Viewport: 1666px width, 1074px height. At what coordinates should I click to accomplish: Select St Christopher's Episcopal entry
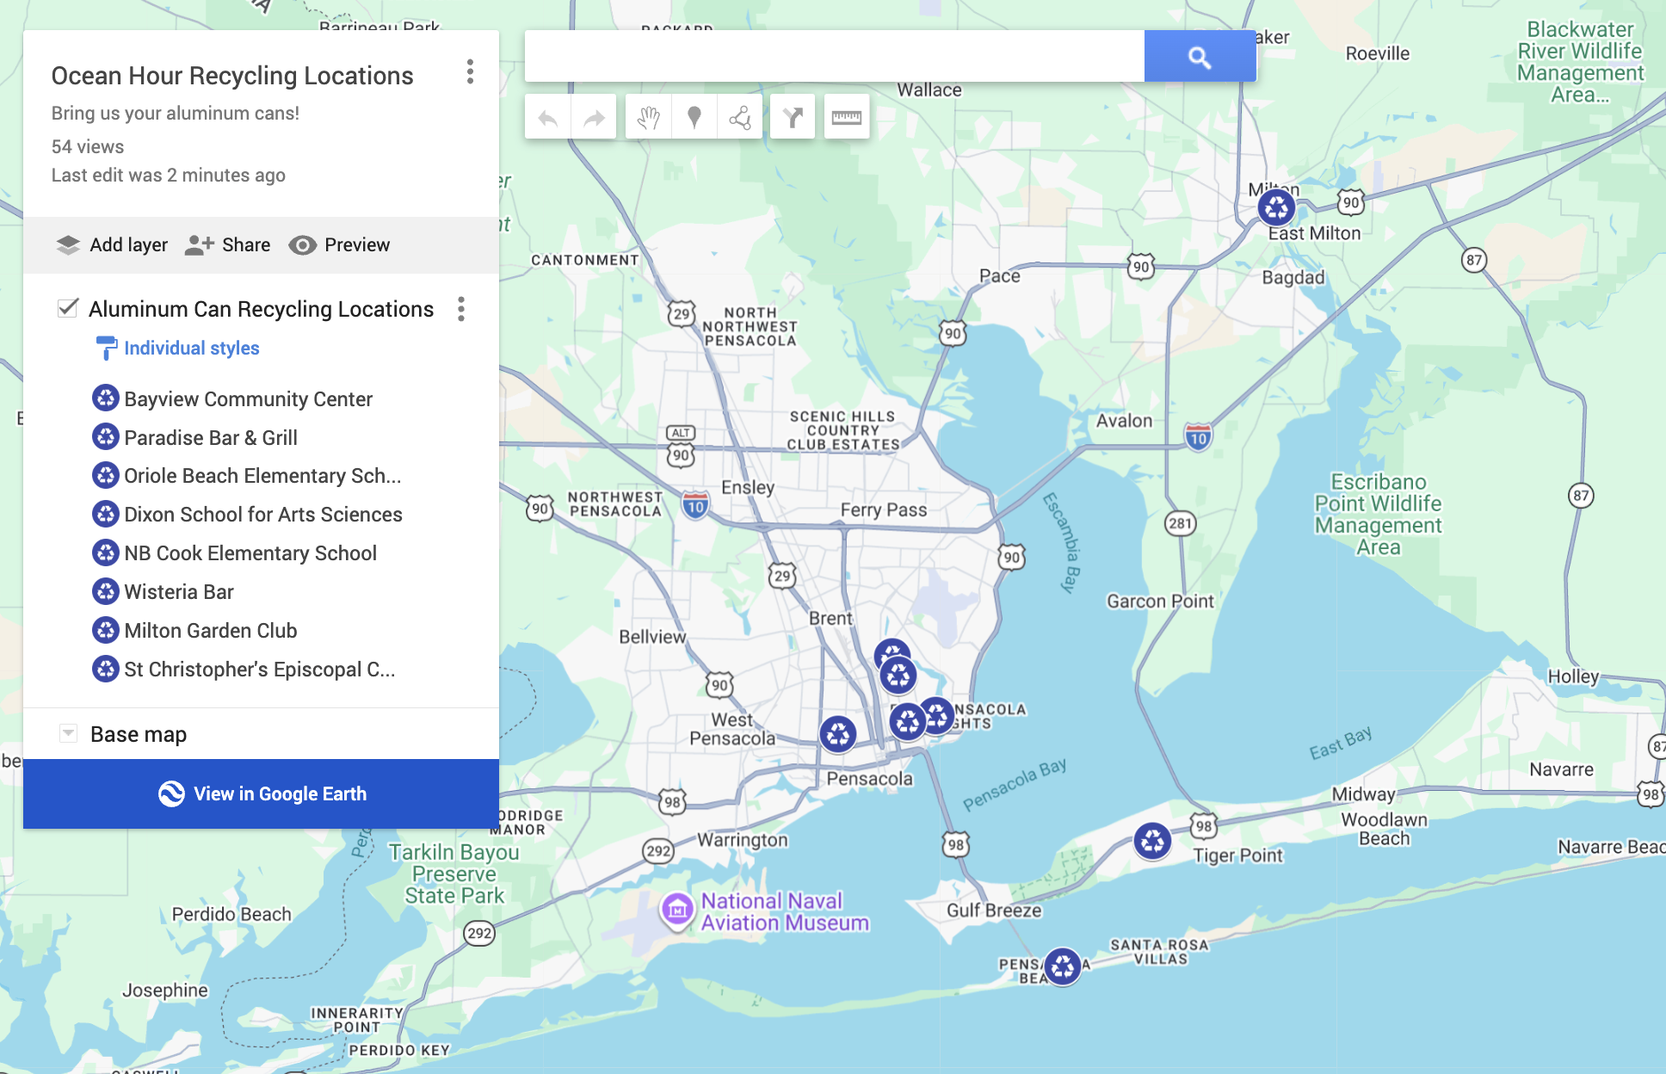pyautogui.click(x=260, y=670)
